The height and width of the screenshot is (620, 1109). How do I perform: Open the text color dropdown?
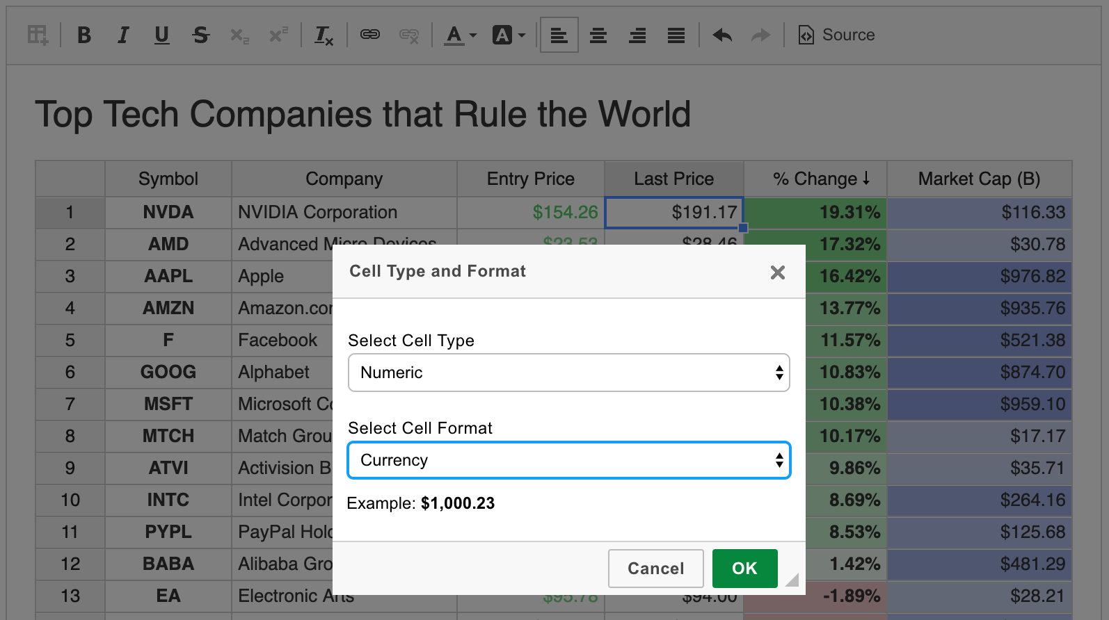461,35
